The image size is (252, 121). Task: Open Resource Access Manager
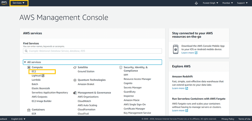[x=137, y=79]
